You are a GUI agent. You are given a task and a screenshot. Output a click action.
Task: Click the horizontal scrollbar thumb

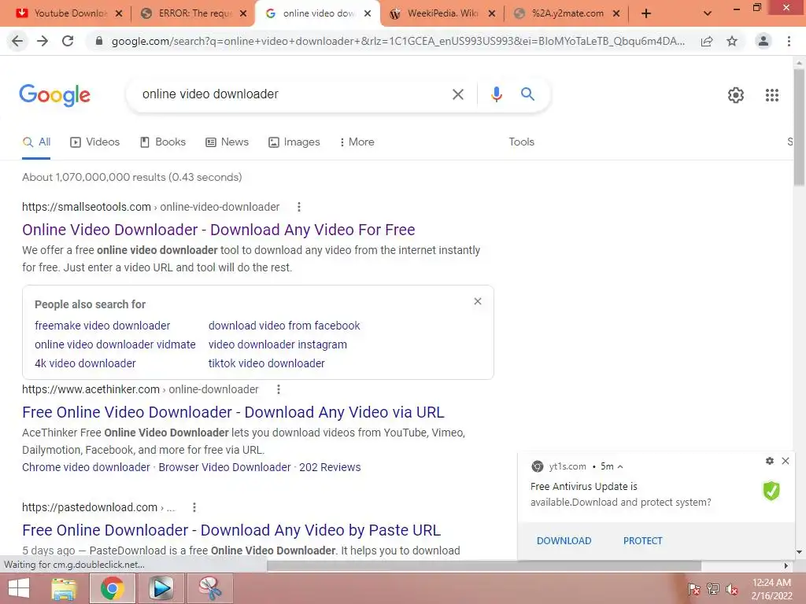tap(484, 566)
